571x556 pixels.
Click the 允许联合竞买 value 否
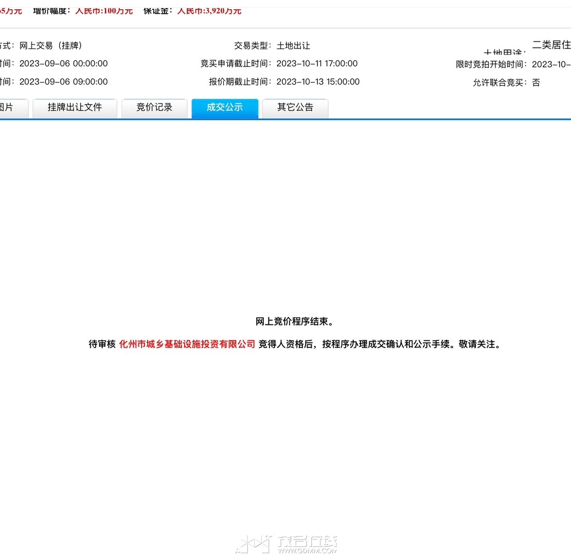[536, 83]
